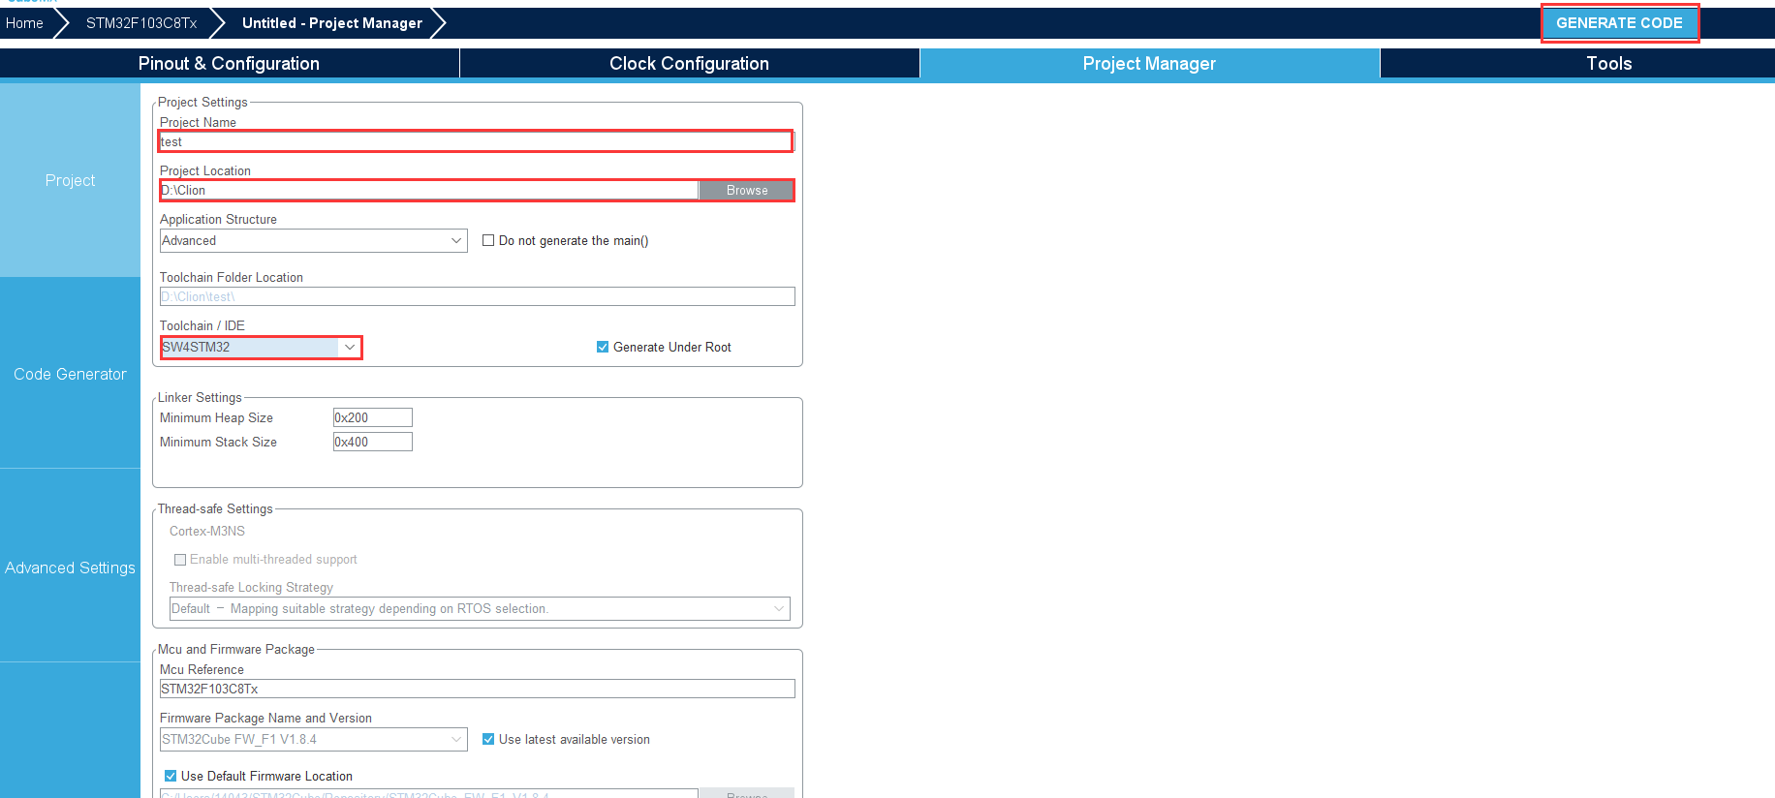
Task: Open Untitled - Project Manager breadcrumb
Action: pos(332,23)
